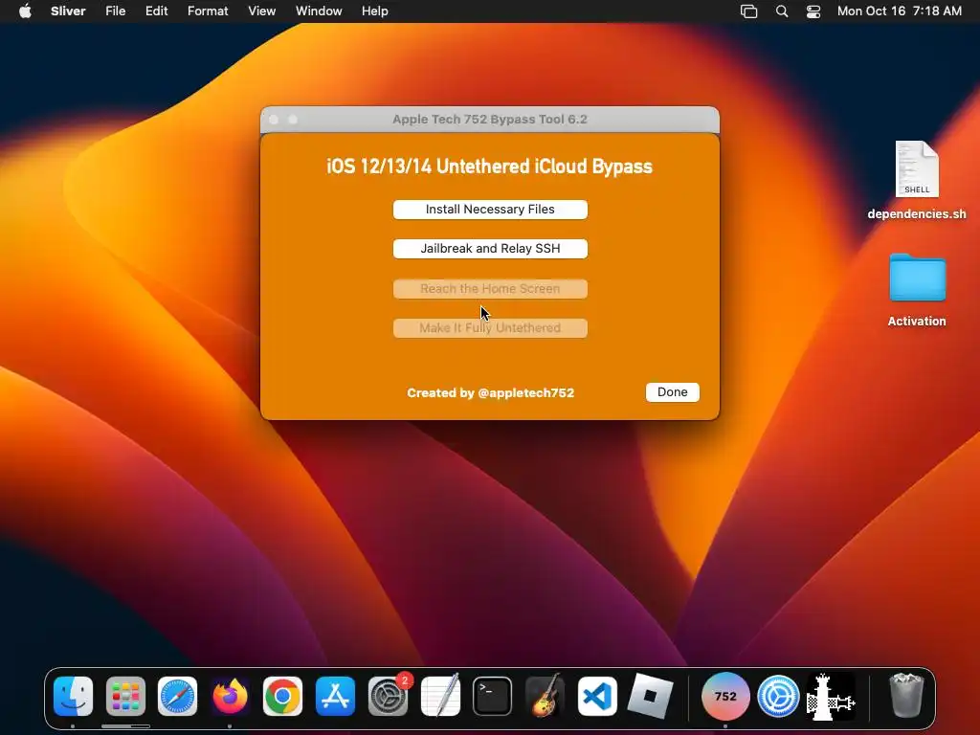Click the iOS 12/13/14 Untethered iCloud Bypass heading

coord(489,167)
